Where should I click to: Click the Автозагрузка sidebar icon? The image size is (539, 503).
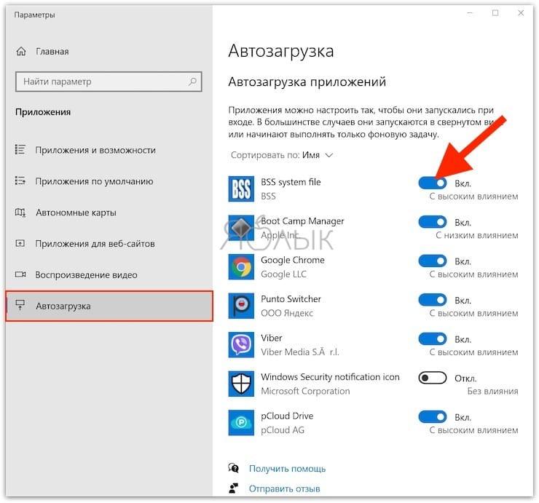(20, 305)
